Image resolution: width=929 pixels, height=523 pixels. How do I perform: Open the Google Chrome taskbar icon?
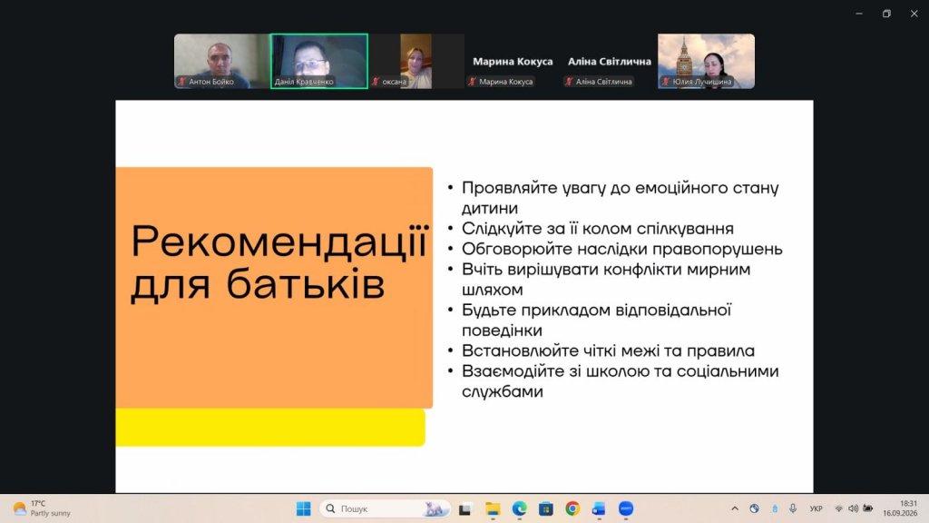tap(572, 508)
